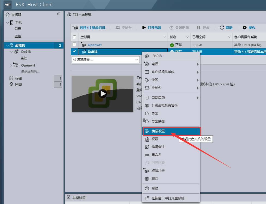Click the refresh circular arrow icon
Image resolution: width=266 pixels, height=204 pixels.
(x=222, y=28)
